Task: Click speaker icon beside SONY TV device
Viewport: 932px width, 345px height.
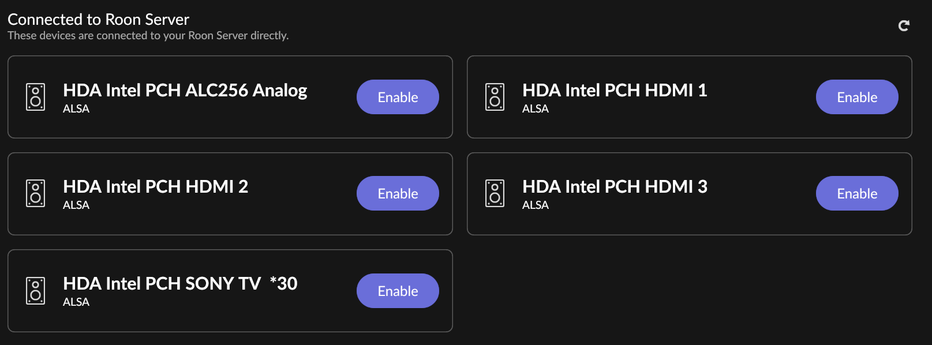Action: 35,290
